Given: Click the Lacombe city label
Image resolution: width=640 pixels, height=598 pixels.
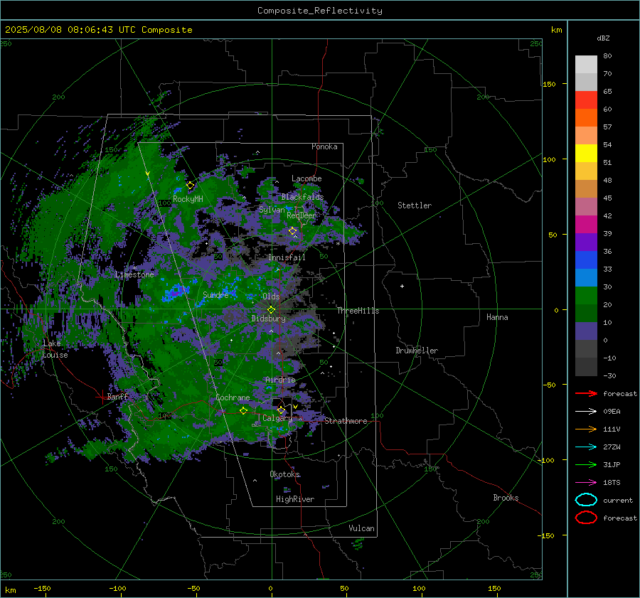Looking at the screenshot, I should coord(306,178).
